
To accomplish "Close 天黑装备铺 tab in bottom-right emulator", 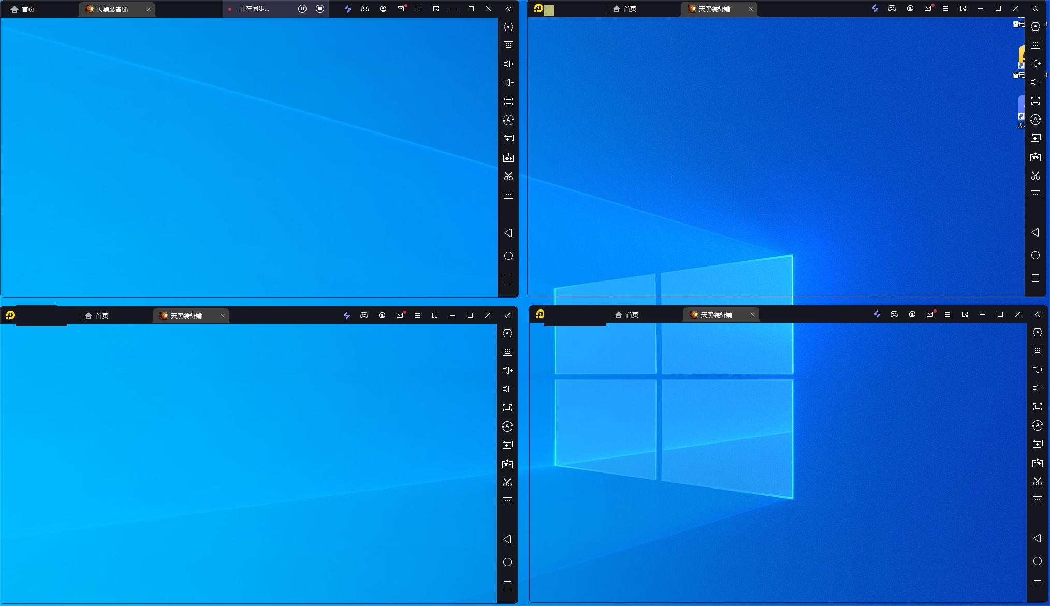I will point(753,315).
